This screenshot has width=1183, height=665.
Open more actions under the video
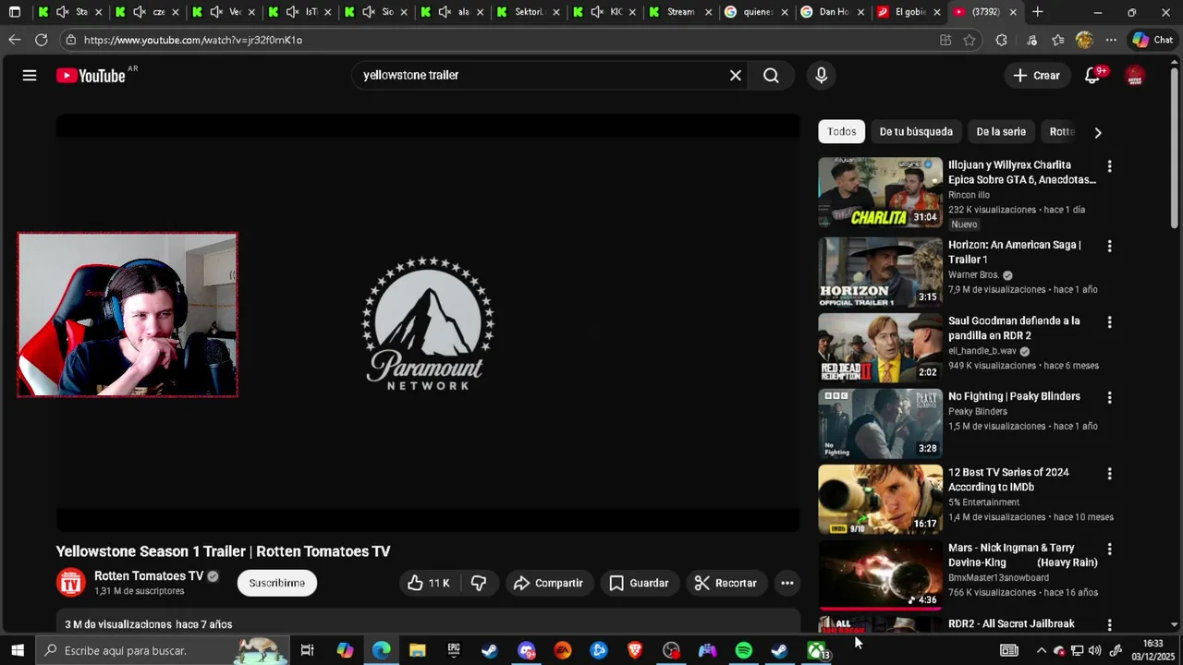click(787, 583)
